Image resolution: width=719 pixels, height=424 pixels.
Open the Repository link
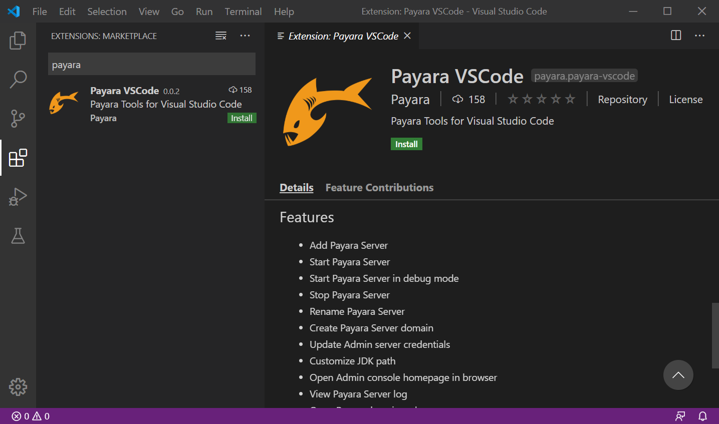[x=622, y=100]
